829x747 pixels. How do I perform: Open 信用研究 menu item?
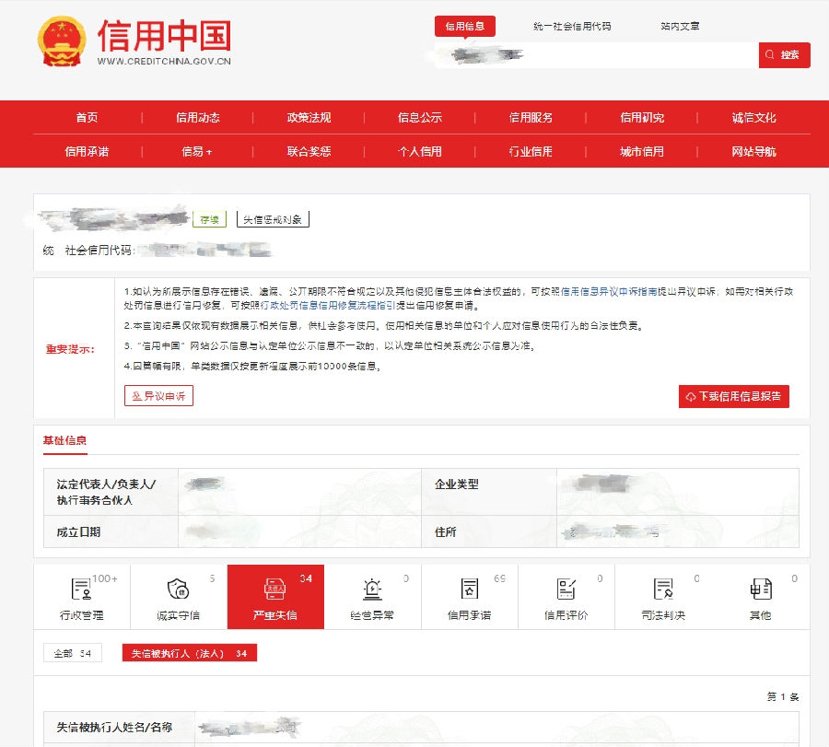tap(642, 117)
